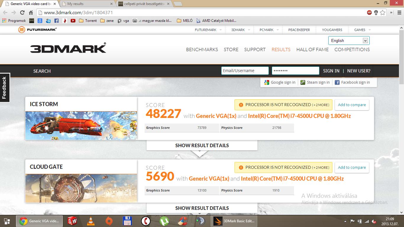Click the Futuremark logo in top bar
Image resolution: width=404 pixels, height=227 pixels.
point(38,30)
